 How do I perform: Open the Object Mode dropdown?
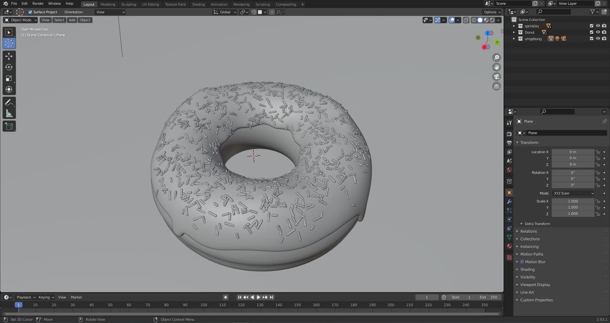coord(21,20)
